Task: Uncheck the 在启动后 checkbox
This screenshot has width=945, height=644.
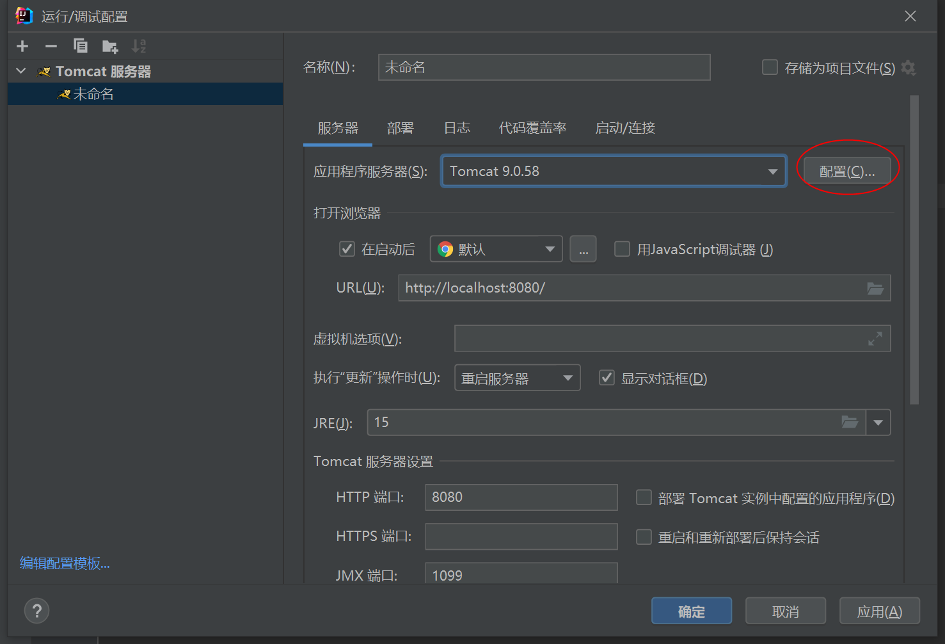Action: tap(347, 249)
